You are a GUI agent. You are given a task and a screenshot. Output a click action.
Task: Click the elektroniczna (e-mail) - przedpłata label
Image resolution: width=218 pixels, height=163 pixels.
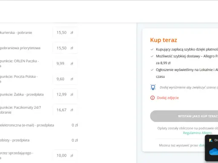27,125
